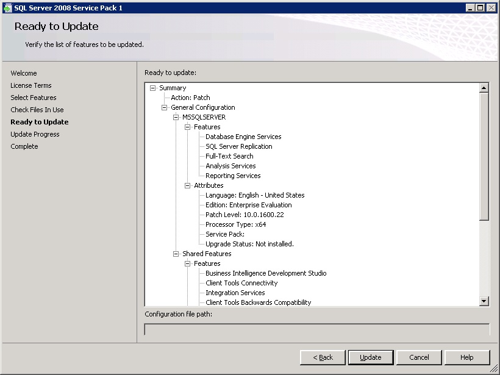Select the 'Action: Patch' tree row
Screen dimensions: 500x375
click(190, 98)
